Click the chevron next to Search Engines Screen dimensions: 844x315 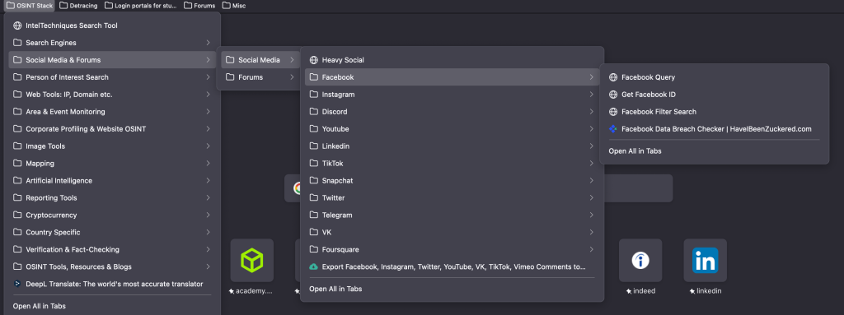click(x=208, y=43)
